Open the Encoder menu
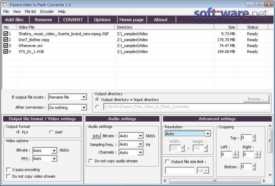This screenshot has height=186, width=275. point(47,12)
